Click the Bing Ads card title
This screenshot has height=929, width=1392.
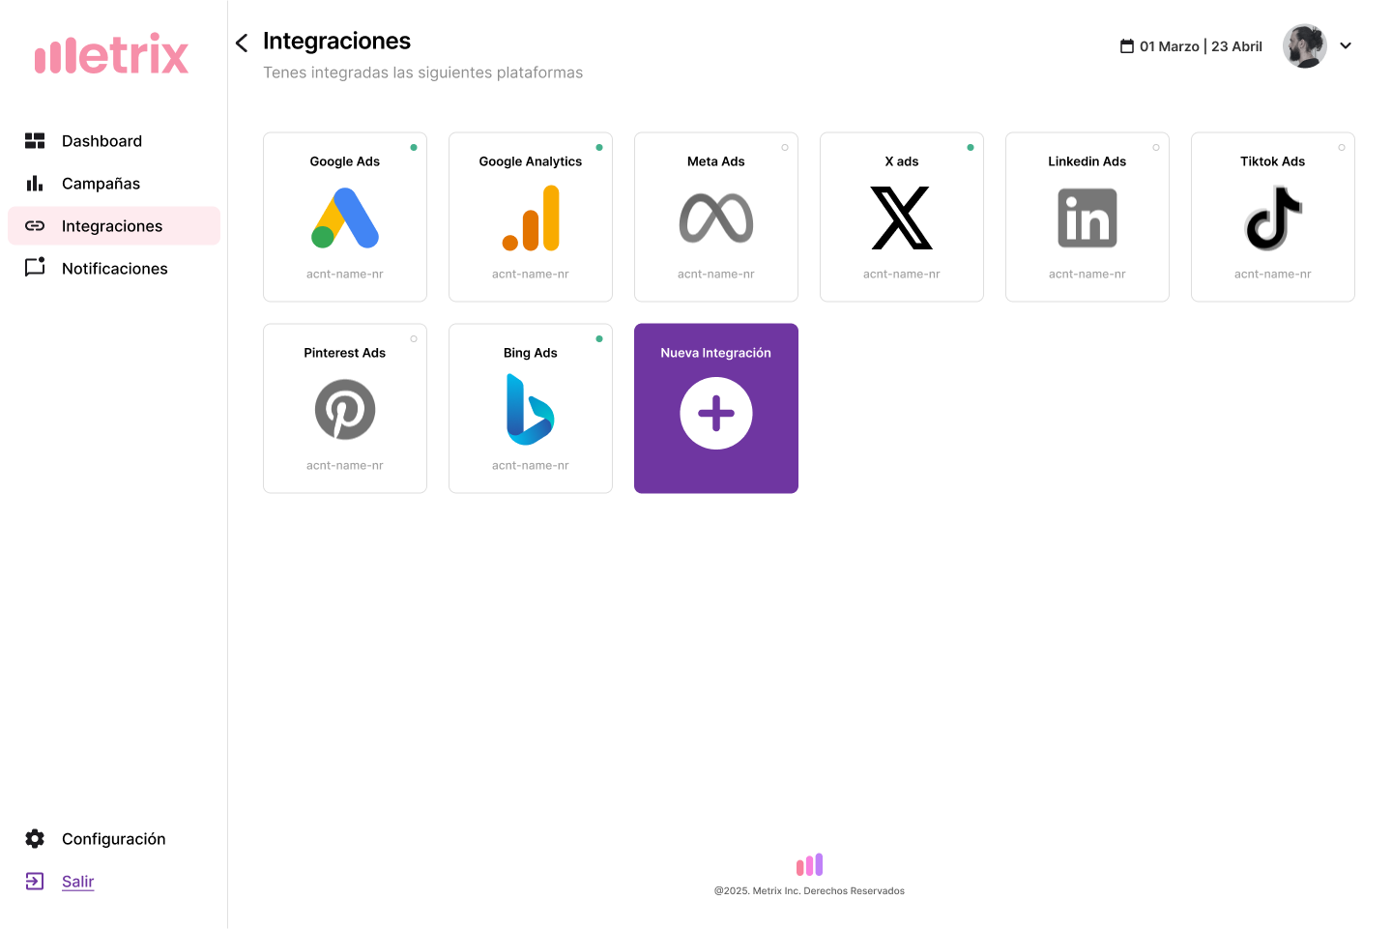point(531,353)
